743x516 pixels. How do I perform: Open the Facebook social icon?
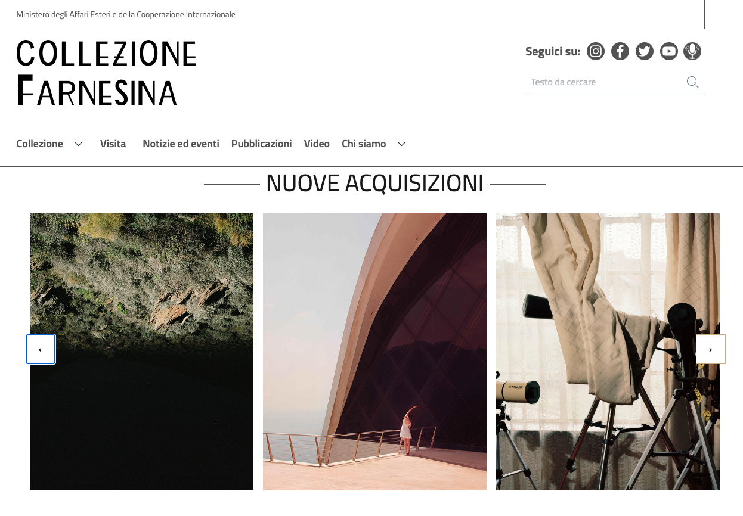click(x=620, y=51)
